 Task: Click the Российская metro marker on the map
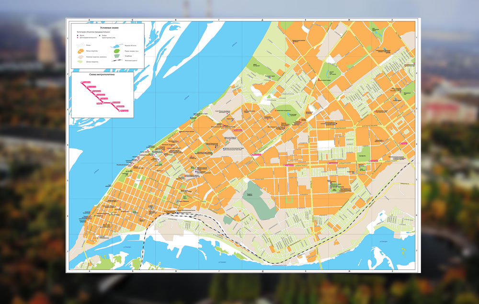238,130
